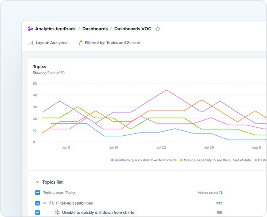Open Filtered by: Topics and 2 more

point(109,43)
